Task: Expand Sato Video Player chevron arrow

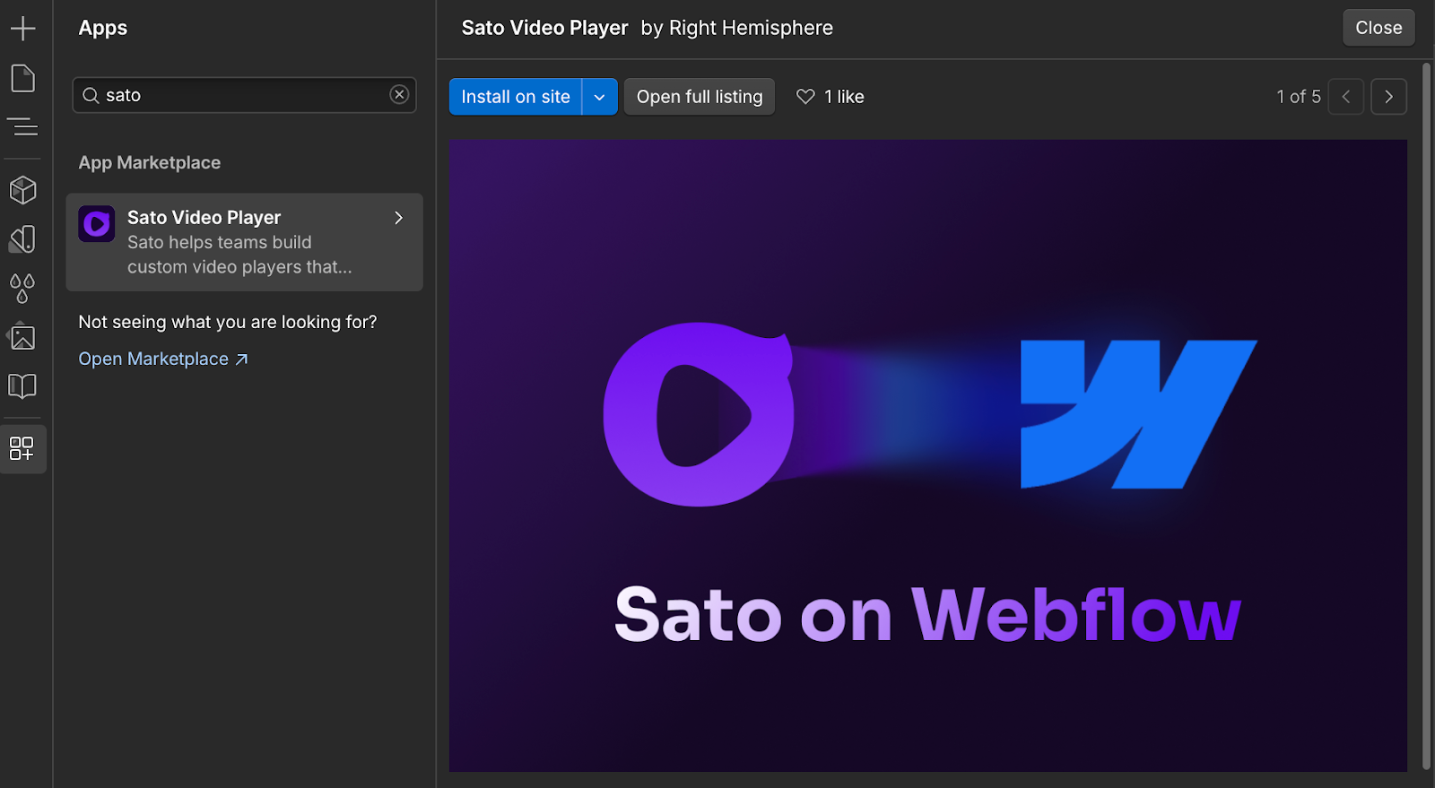Action: [399, 218]
